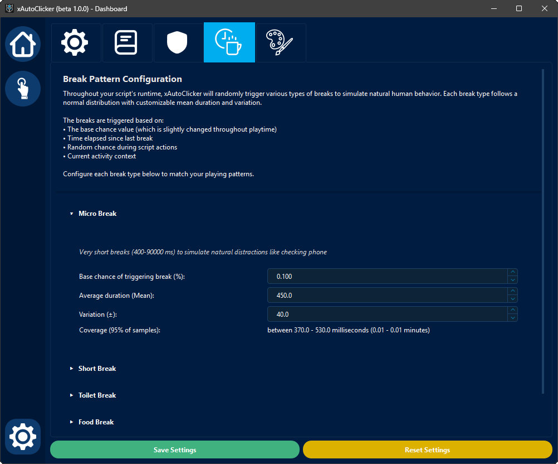Expand the Toilet Break section
This screenshot has height=464, width=558.
[x=97, y=395]
